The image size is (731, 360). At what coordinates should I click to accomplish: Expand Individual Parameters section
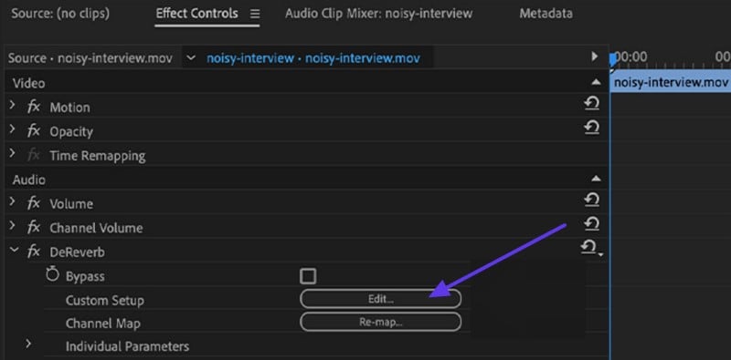click(28, 345)
